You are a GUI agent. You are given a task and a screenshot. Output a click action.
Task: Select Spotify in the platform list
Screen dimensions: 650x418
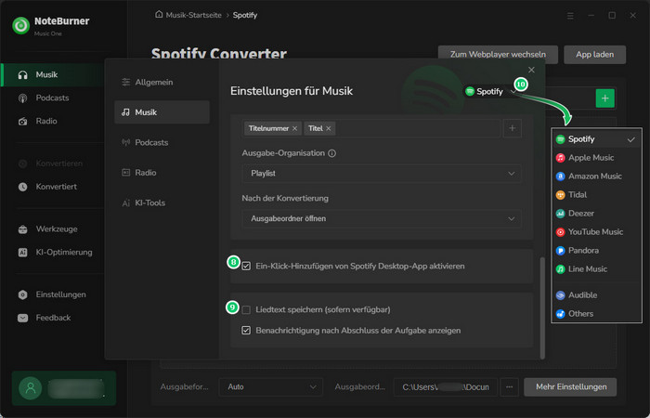[596, 139]
